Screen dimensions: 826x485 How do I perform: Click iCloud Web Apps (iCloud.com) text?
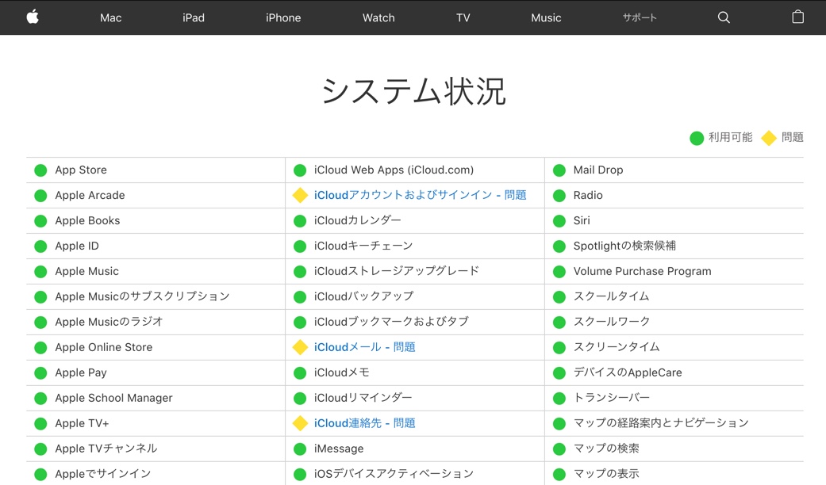click(394, 170)
